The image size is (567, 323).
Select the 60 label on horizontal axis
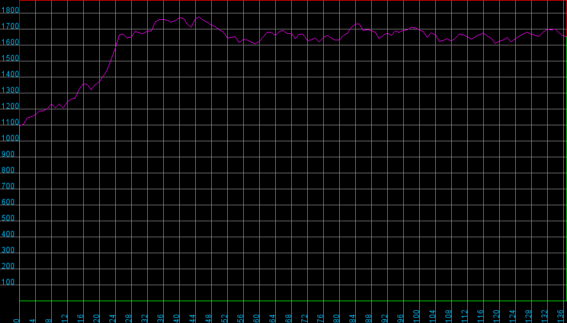[257, 316]
